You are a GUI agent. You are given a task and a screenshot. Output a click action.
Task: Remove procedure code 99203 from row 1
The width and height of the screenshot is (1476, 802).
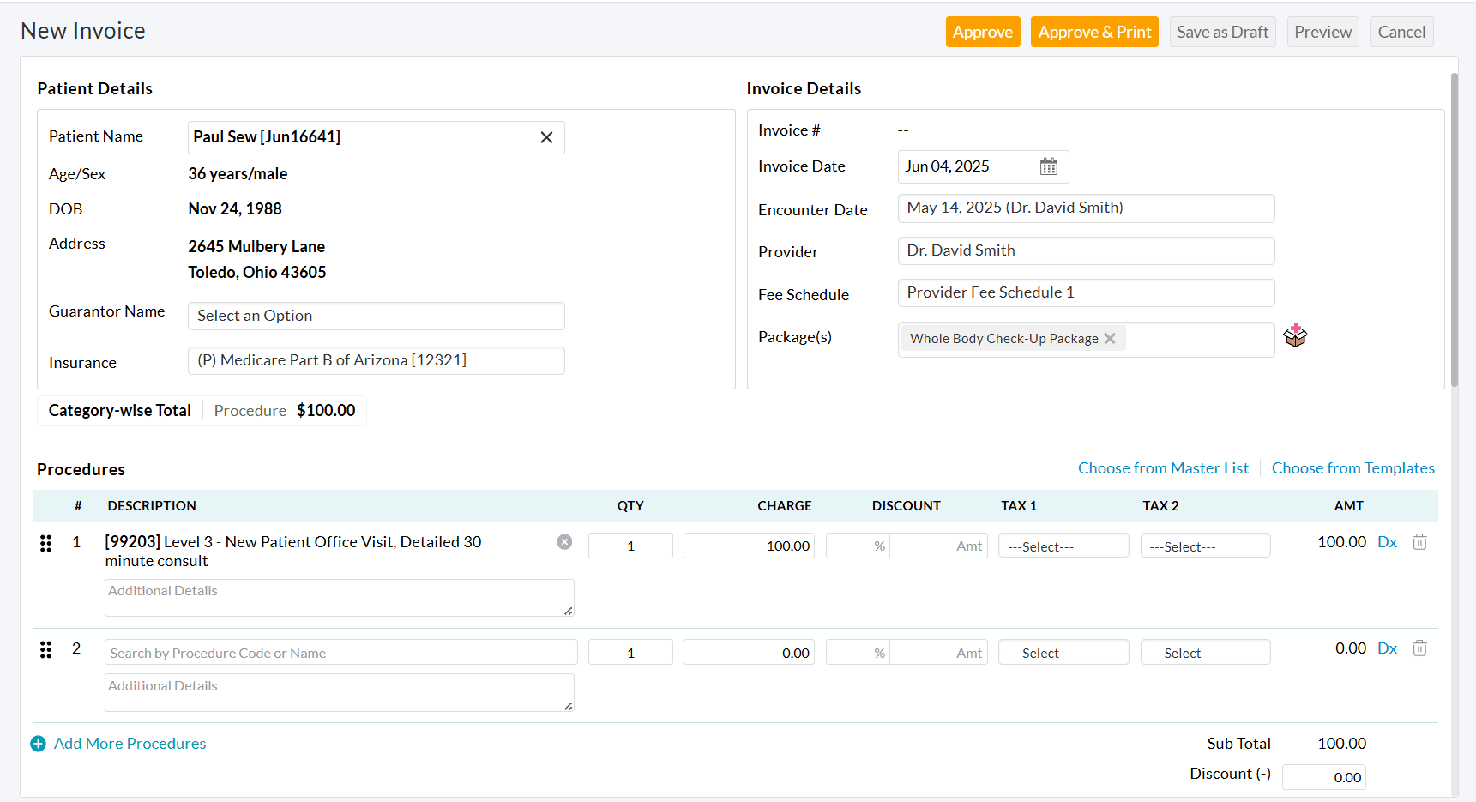click(564, 542)
